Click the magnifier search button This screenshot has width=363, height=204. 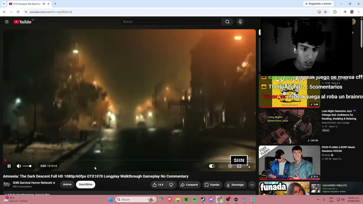227,22
